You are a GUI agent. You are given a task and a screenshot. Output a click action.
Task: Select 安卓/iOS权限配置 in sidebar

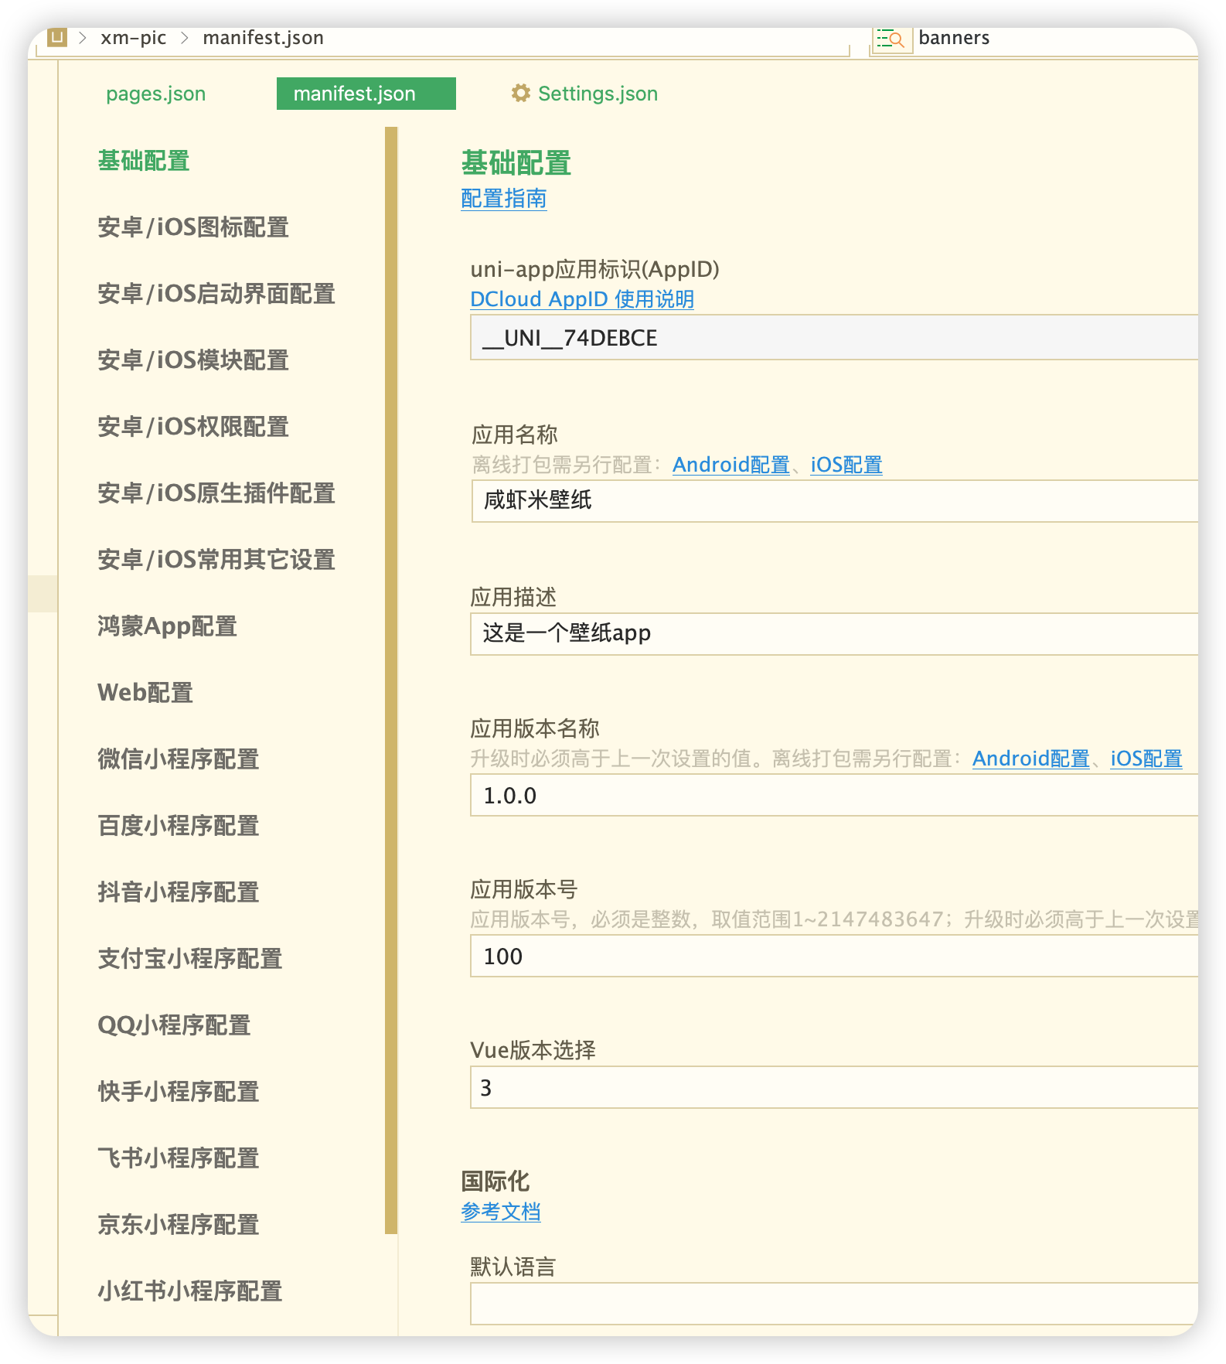coord(193,427)
